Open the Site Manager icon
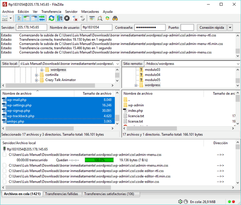The width and height of the screenshot is (241, 205). pos(5,18)
